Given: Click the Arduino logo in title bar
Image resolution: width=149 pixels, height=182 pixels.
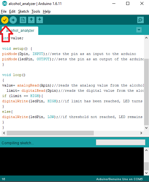Looking at the screenshot, I should 5,4.
